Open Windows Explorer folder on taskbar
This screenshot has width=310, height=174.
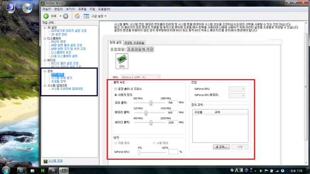[x=32, y=171]
